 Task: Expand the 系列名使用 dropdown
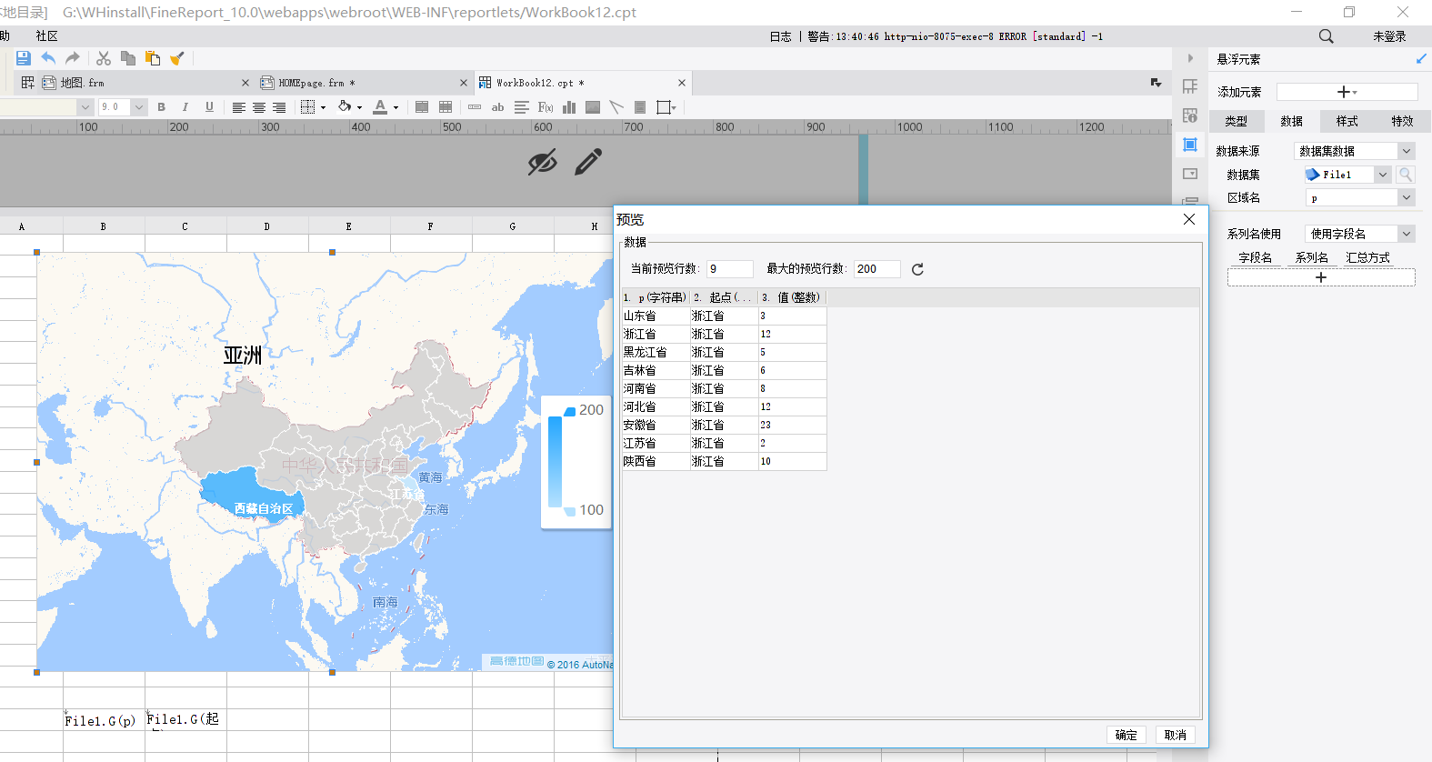[x=1407, y=234]
